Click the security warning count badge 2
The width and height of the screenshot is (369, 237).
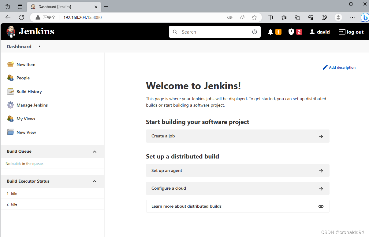tap(299, 32)
